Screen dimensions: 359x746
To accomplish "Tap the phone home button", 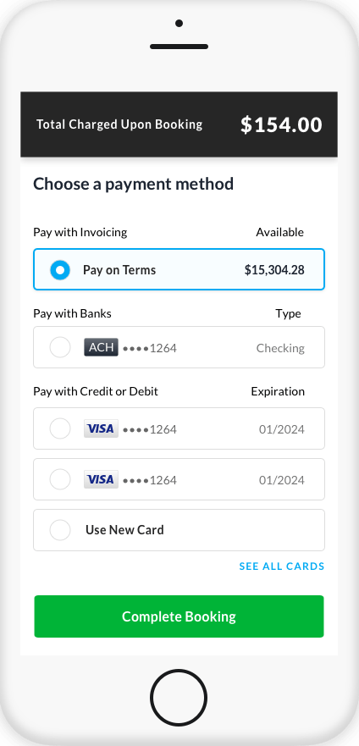I will coord(179,698).
